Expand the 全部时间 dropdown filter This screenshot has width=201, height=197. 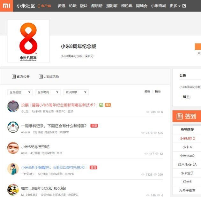[48, 92]
